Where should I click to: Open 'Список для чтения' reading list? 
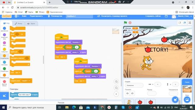coord(185,12)
